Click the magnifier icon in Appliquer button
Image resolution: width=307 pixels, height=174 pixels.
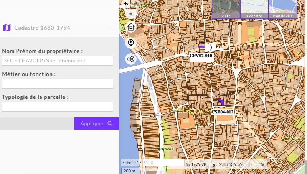coord(110,123)
